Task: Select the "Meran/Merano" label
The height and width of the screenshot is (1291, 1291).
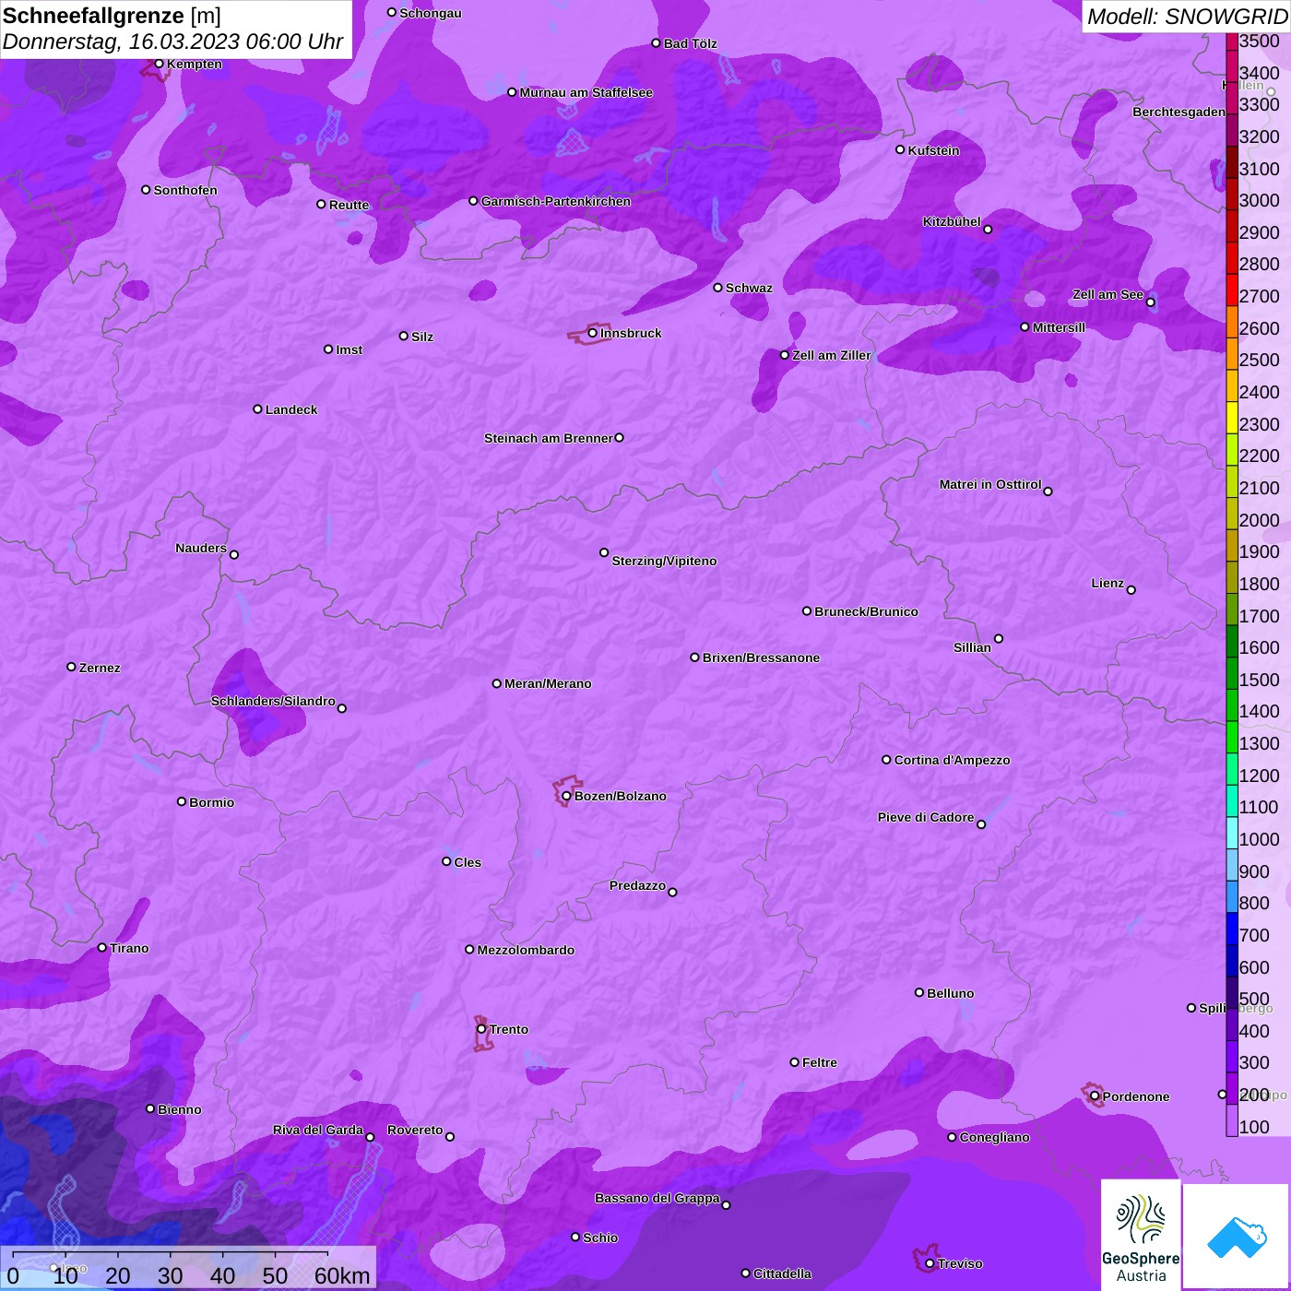Action: tap(548, 683)
